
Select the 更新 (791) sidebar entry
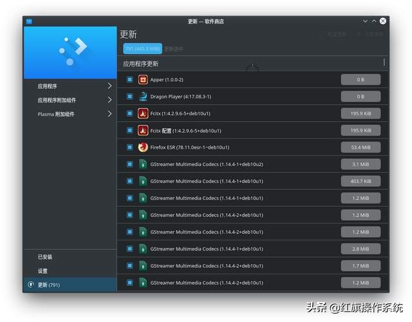(x=70, y=285)
